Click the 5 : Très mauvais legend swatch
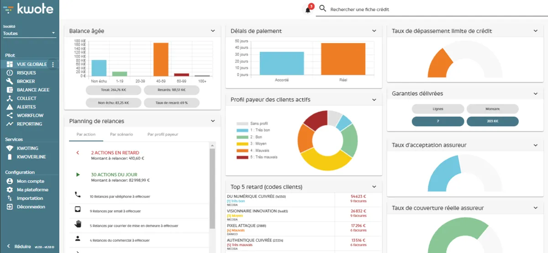Screen dimensions: 548x253 pos(242,157)
